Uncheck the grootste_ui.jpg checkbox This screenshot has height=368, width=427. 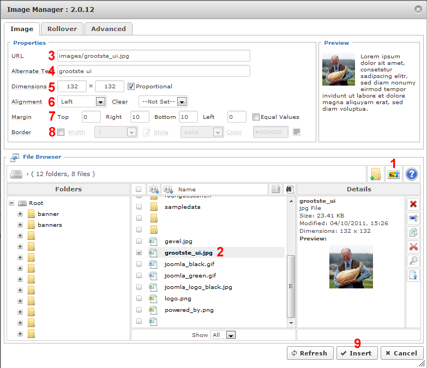139,252
